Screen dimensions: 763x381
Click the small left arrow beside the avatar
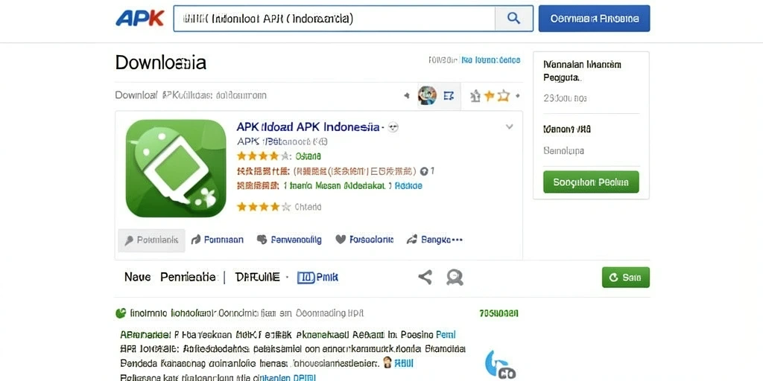tap(407, 96)
